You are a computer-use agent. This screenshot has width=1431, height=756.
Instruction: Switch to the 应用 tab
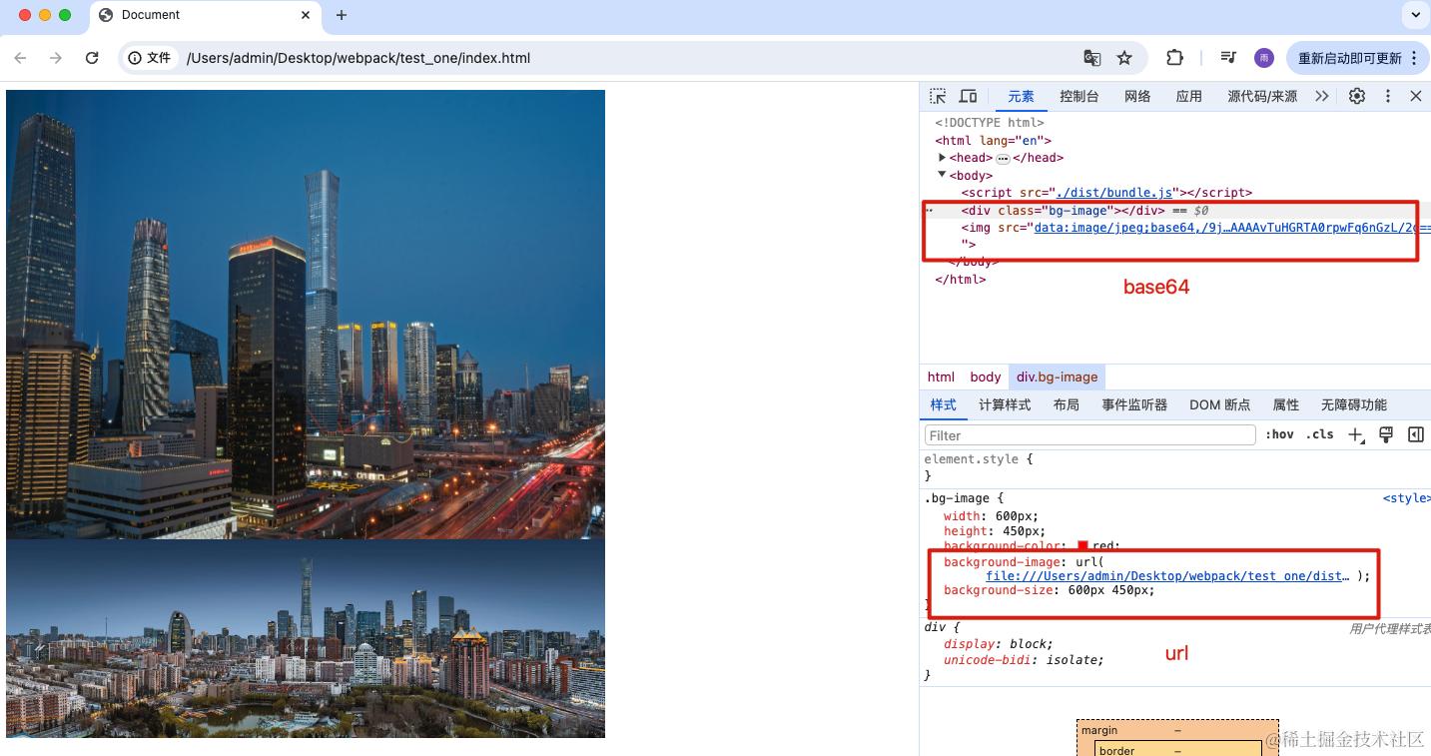click(1189, 96)
